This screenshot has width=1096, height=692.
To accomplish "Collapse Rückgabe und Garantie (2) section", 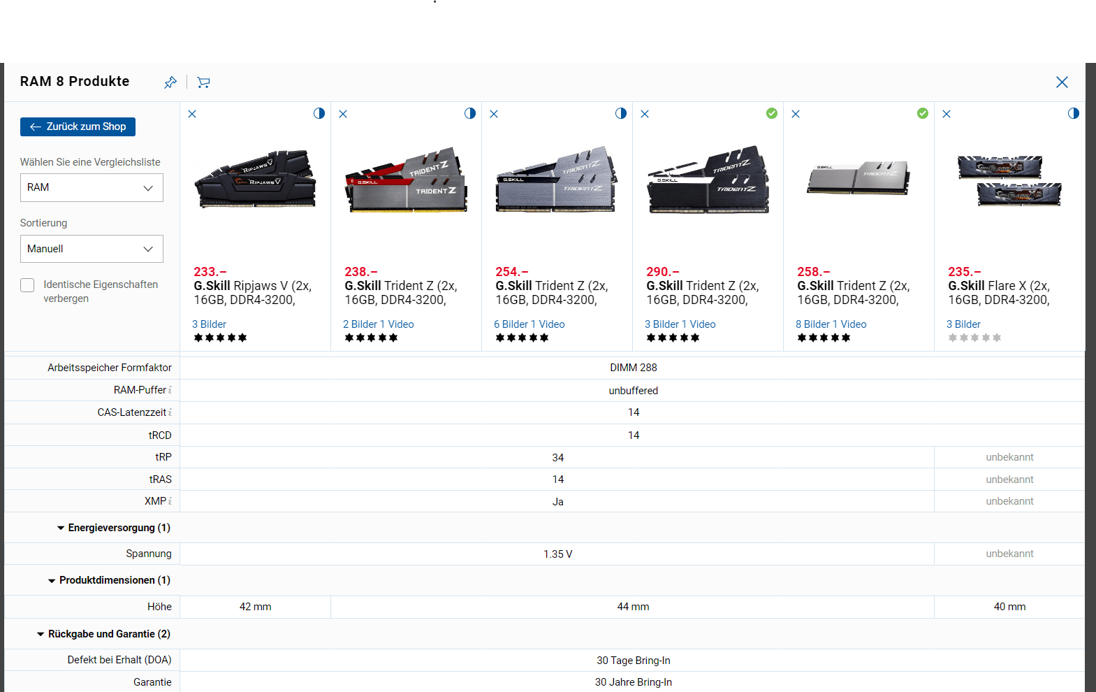I will 103,634.
